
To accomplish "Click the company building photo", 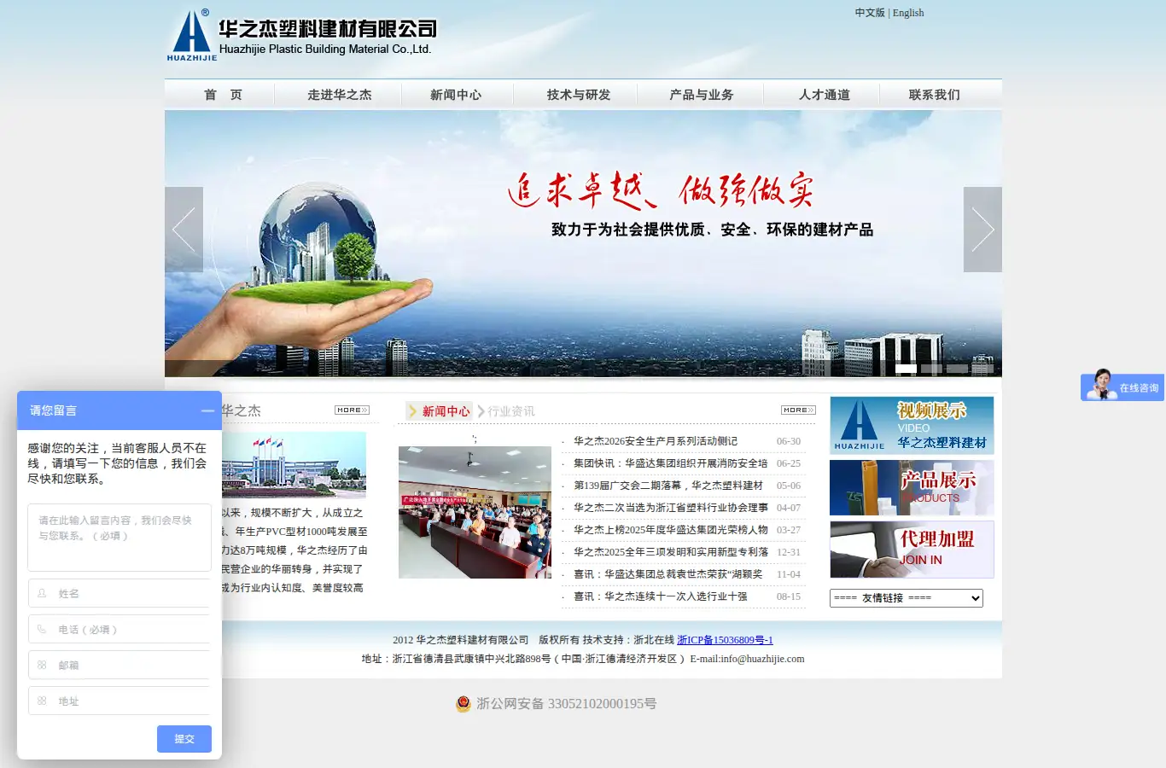I will (x=294, y=464).
